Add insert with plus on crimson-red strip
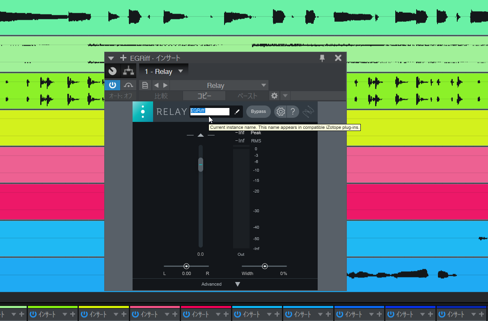This screenshot has height=321, width=488. [226, 314]
